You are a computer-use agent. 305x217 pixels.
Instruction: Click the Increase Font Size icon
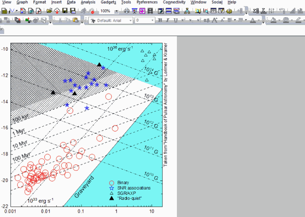pos(215,20)
